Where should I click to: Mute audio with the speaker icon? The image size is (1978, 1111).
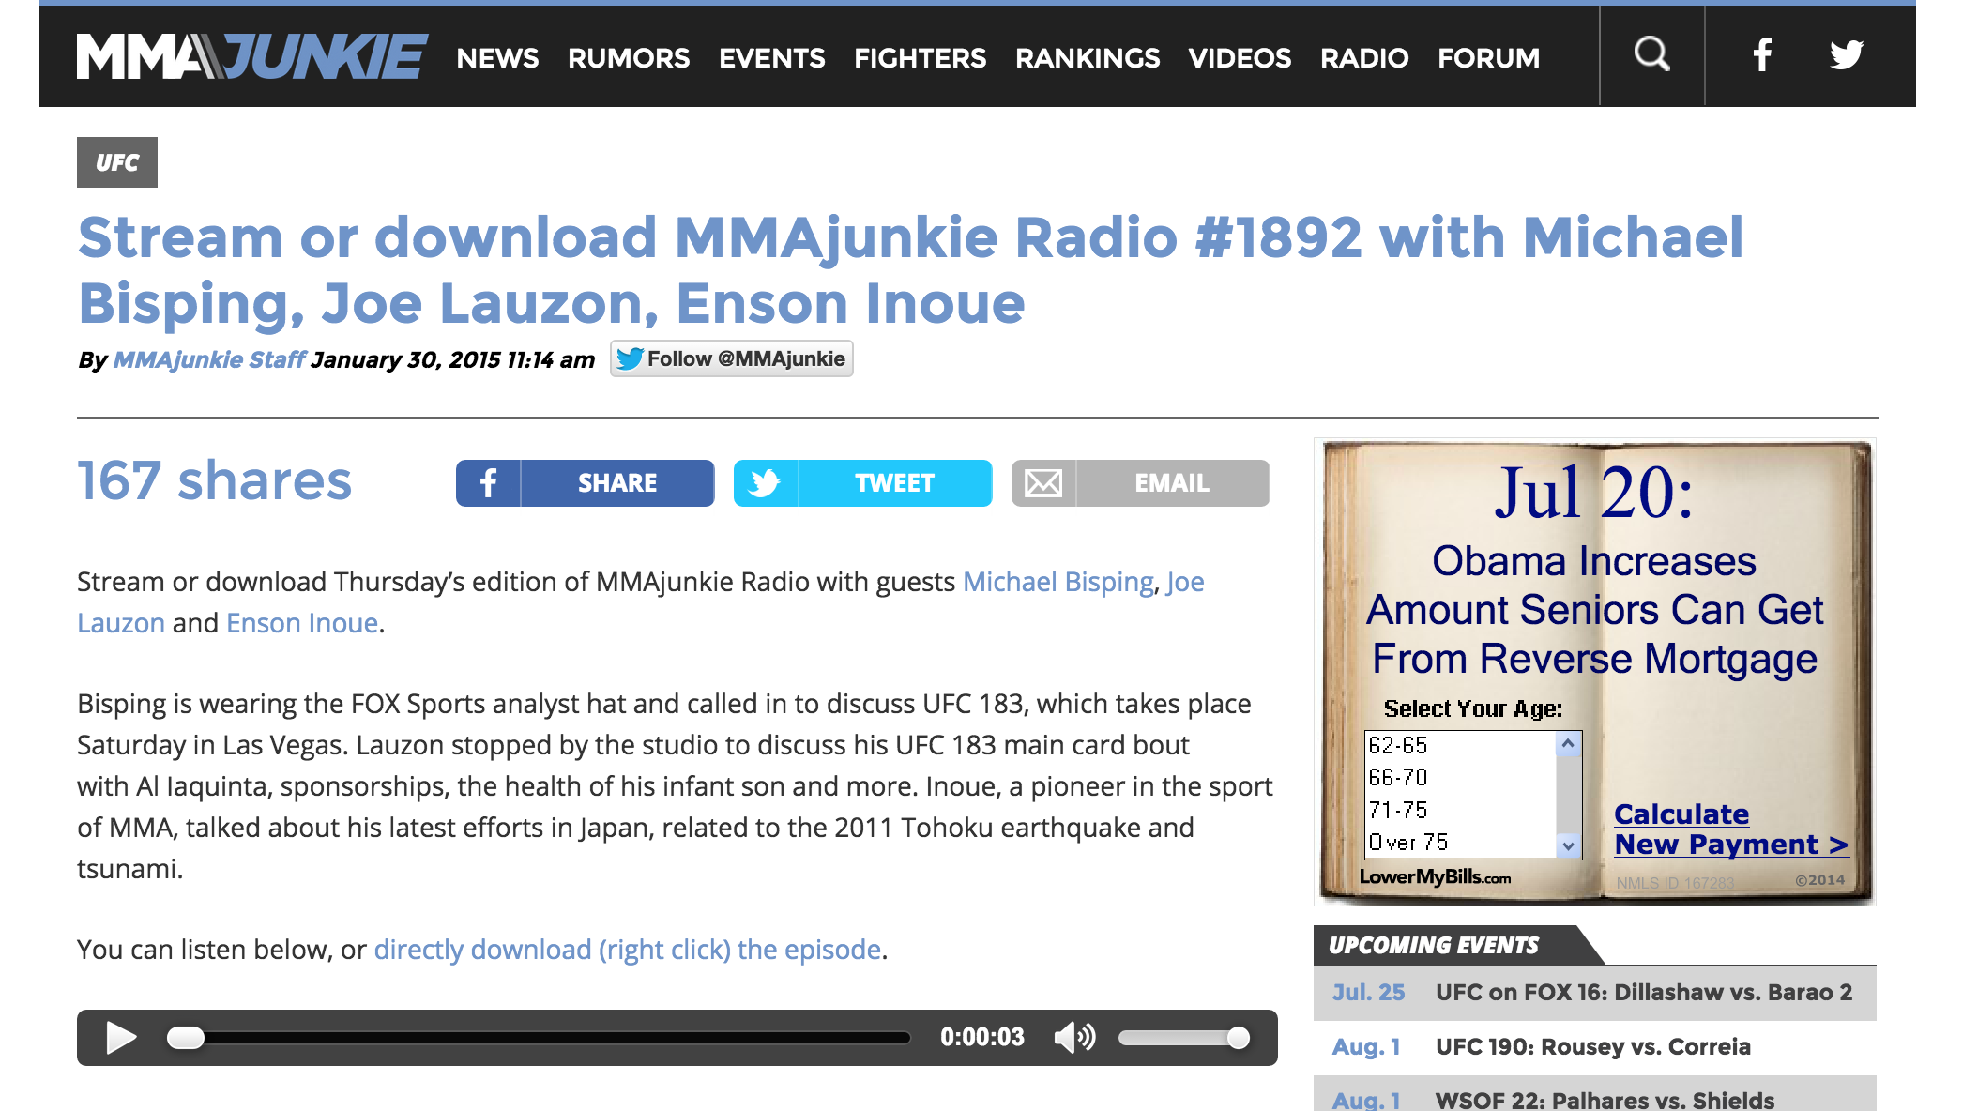(1073, 1038)
